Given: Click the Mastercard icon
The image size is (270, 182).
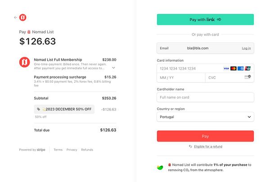Looking at the screenshot, I should coord(233,68).
